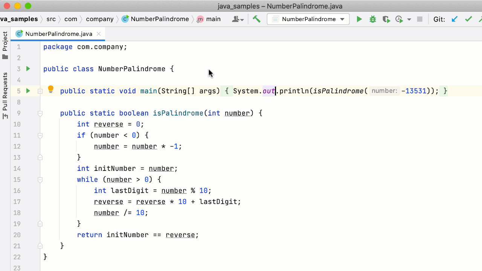Screen dimensions: 482x271
Task: Switch to the NumberPalindrome.java editor tab
Action: coord(59,34)
